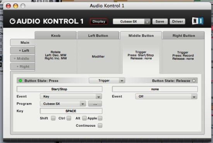
Task: Click the 'none' release name field
Action: point(155,89)
